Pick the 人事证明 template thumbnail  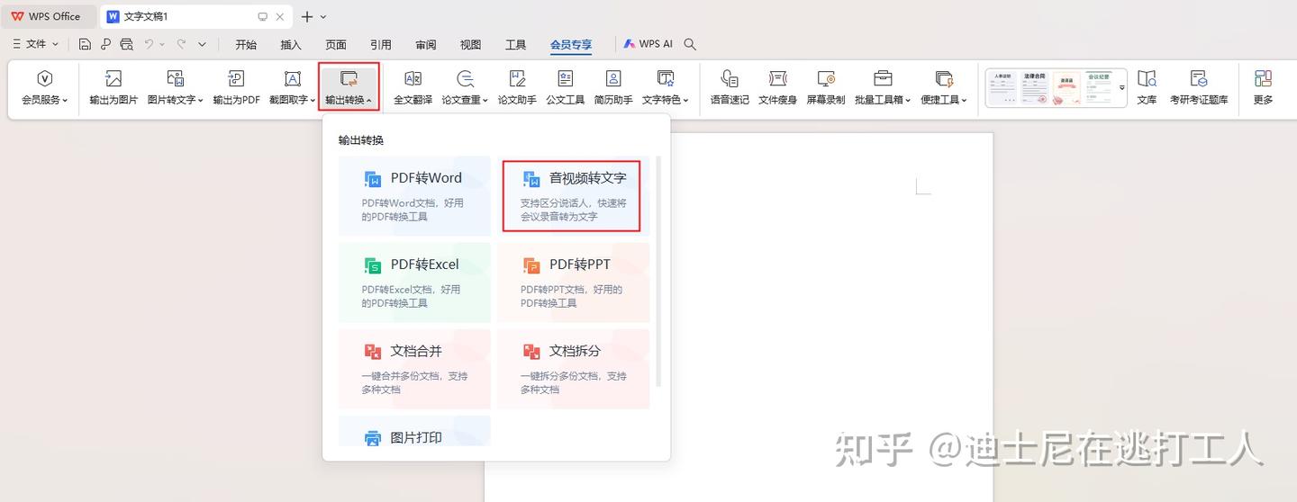1003,87
